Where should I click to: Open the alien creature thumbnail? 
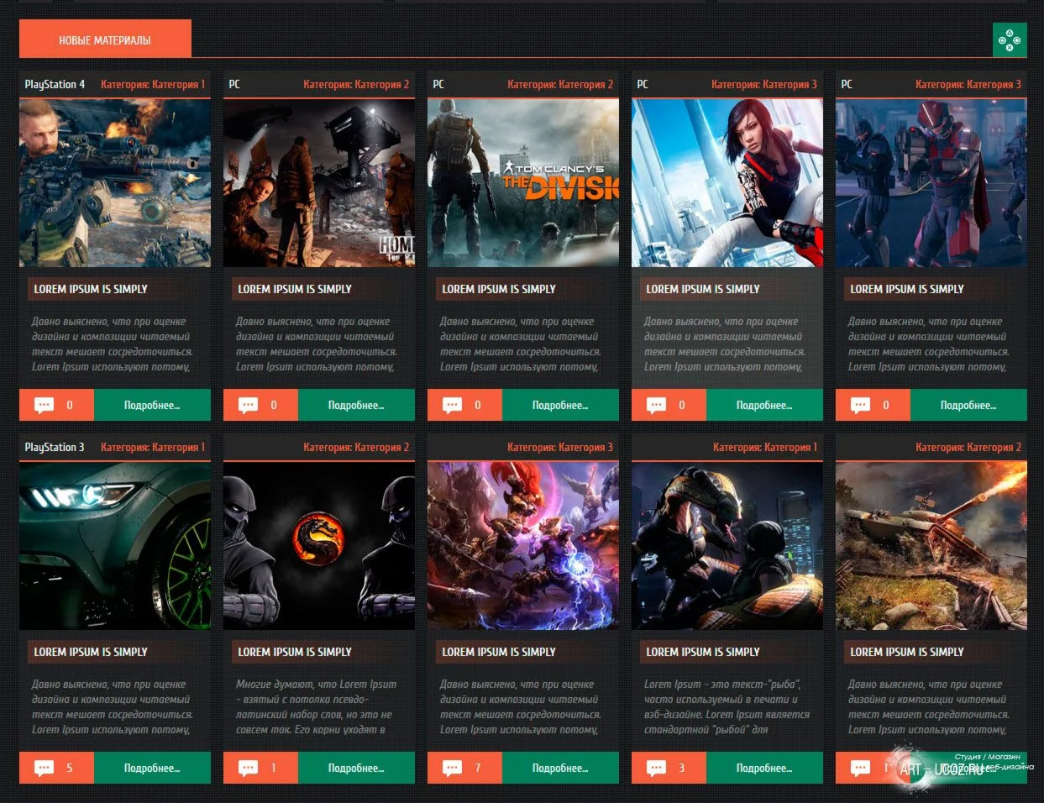point(727,546)
